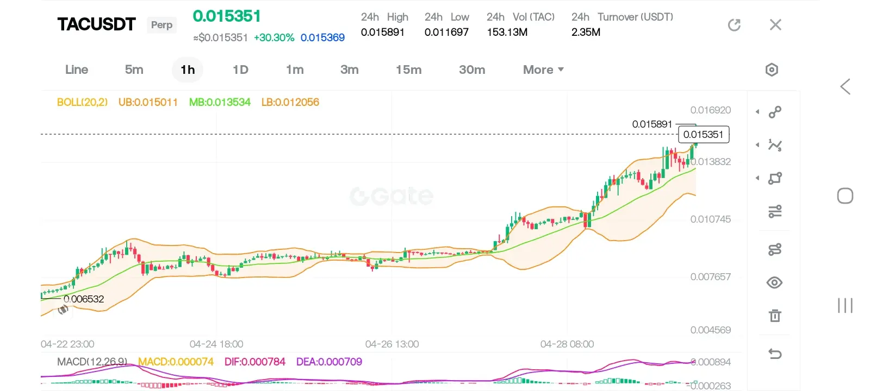
Task: Click the DEA:0.000709 value
Action: [x=329, y=362]
